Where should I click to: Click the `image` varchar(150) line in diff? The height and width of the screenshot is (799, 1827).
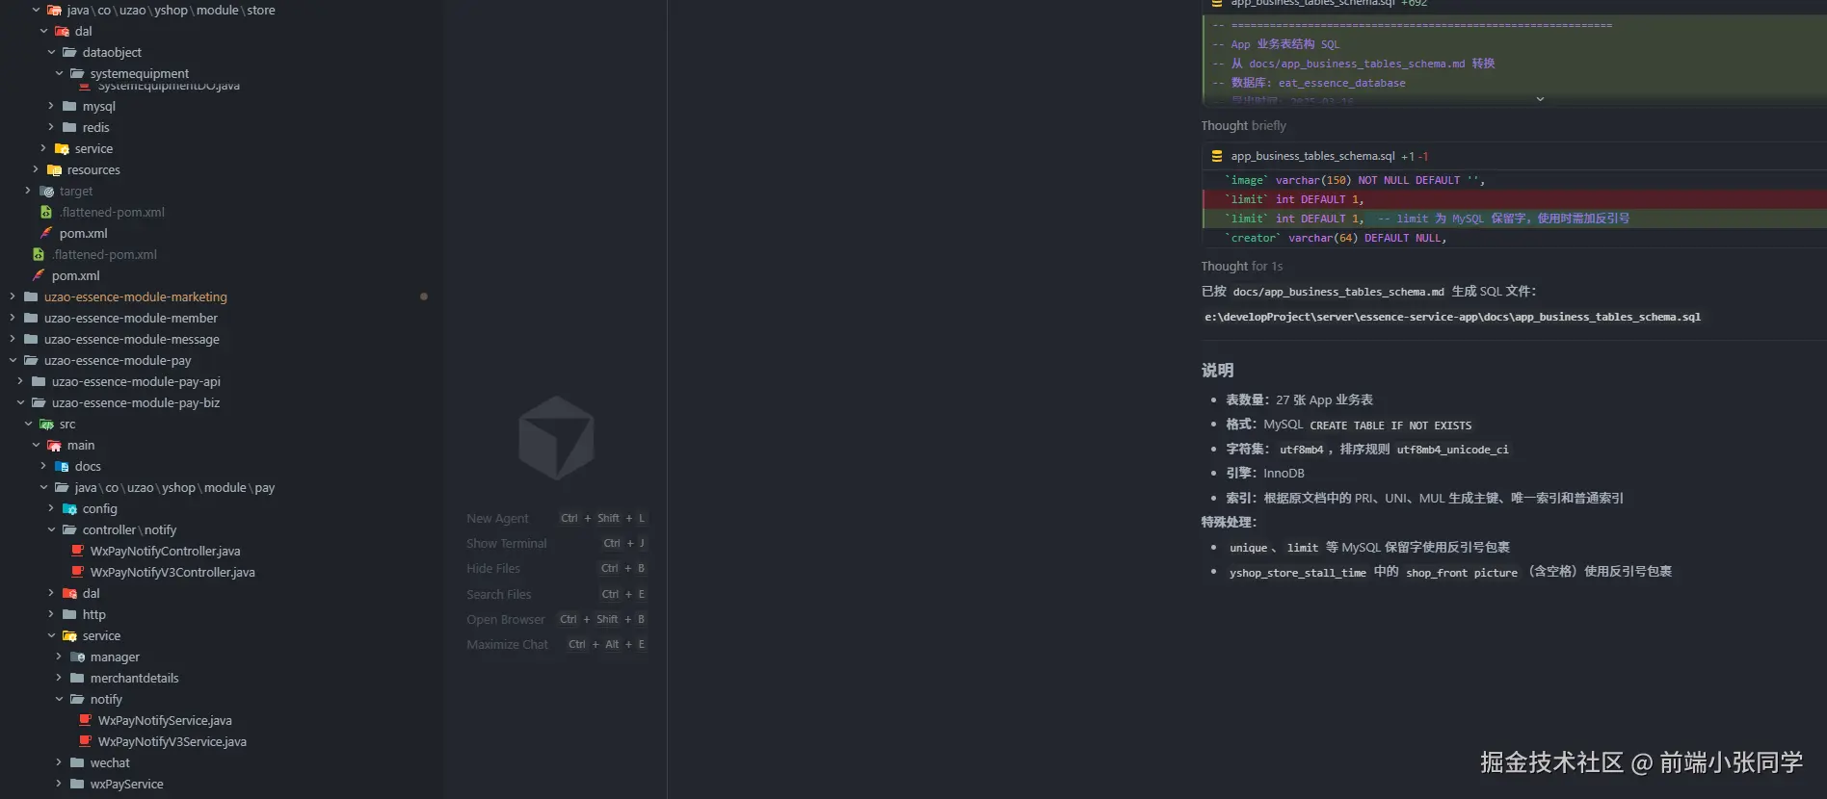coord(1515,180)
